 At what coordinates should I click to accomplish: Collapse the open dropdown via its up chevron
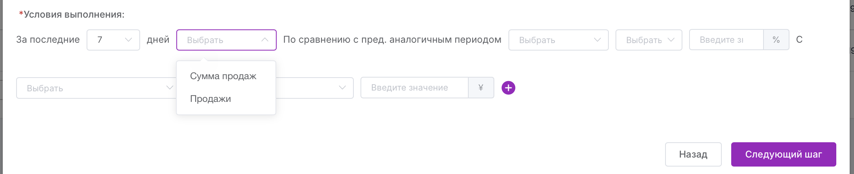pos(265,40)
